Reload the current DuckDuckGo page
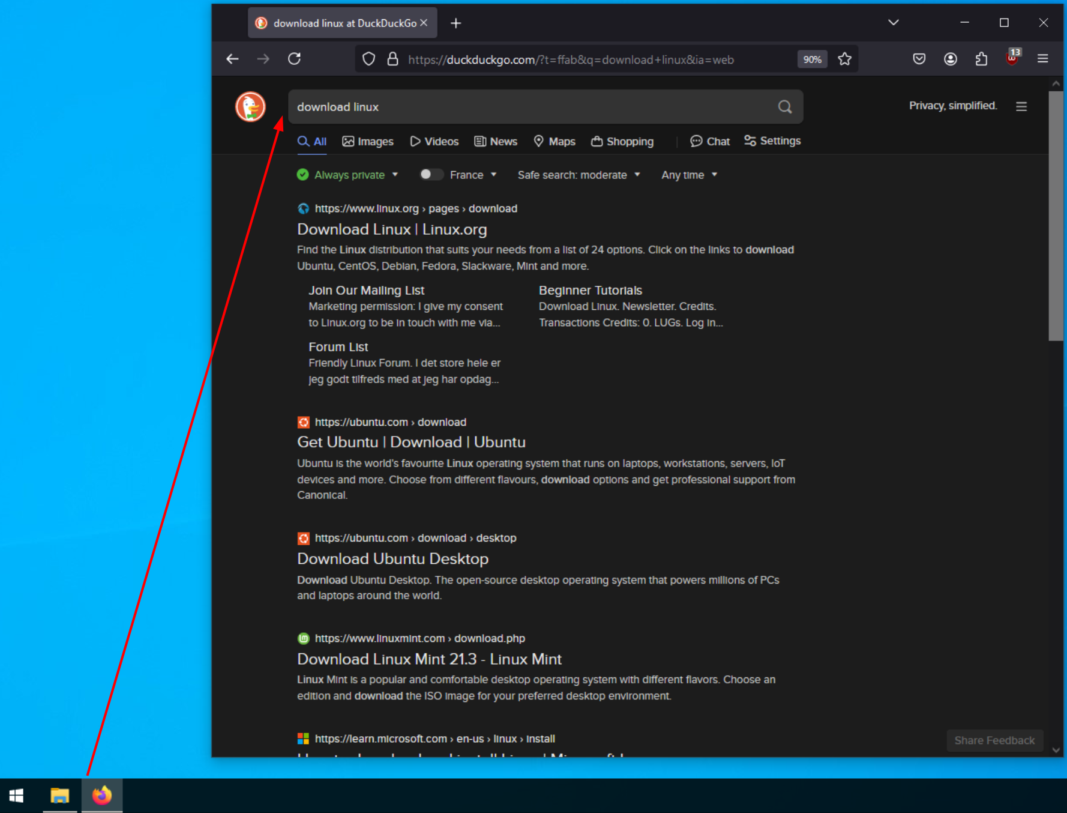 coord(294,59)
